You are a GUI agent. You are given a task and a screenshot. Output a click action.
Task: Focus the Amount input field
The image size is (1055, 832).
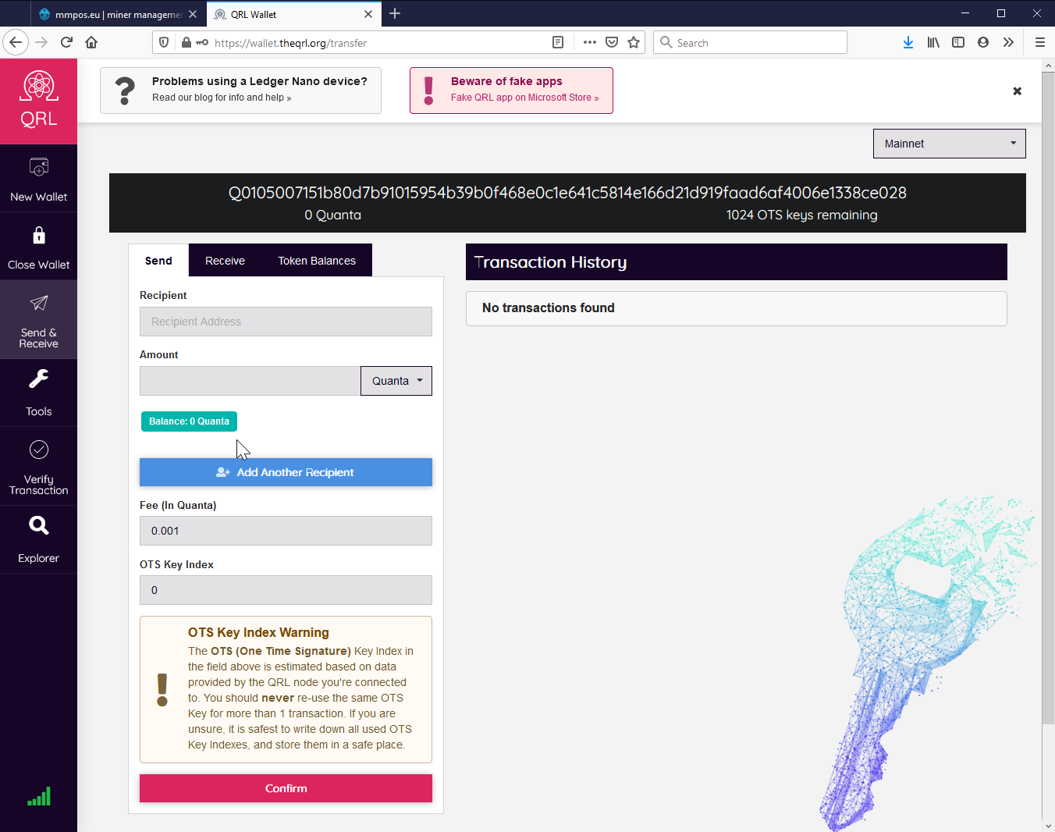click(x=250, y=381)
